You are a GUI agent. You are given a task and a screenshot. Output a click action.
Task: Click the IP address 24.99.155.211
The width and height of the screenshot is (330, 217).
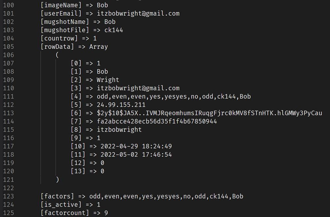pos(121,105)
